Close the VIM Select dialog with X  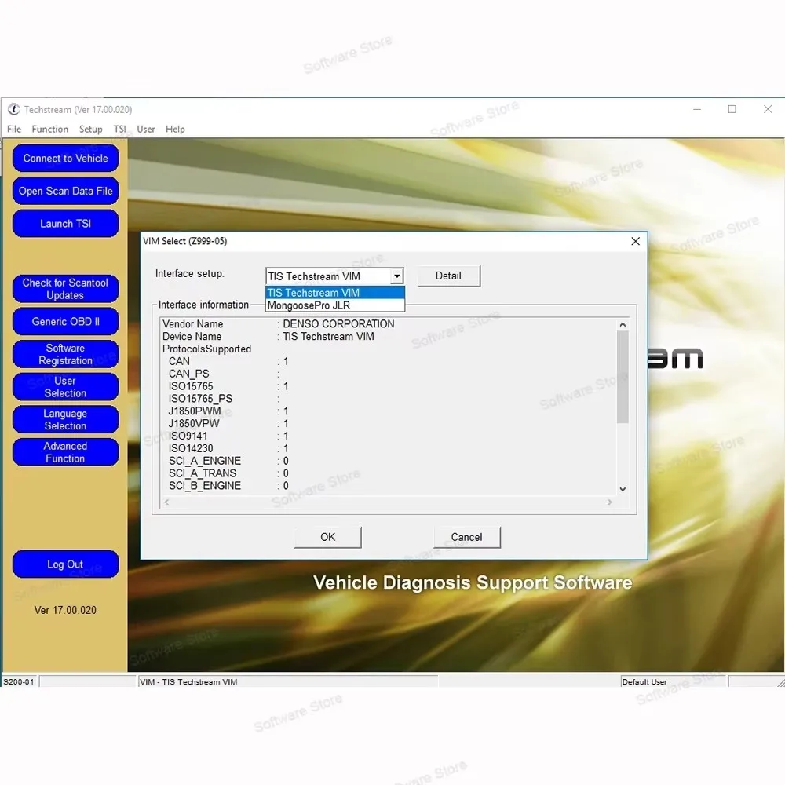(x=635, y=241)
